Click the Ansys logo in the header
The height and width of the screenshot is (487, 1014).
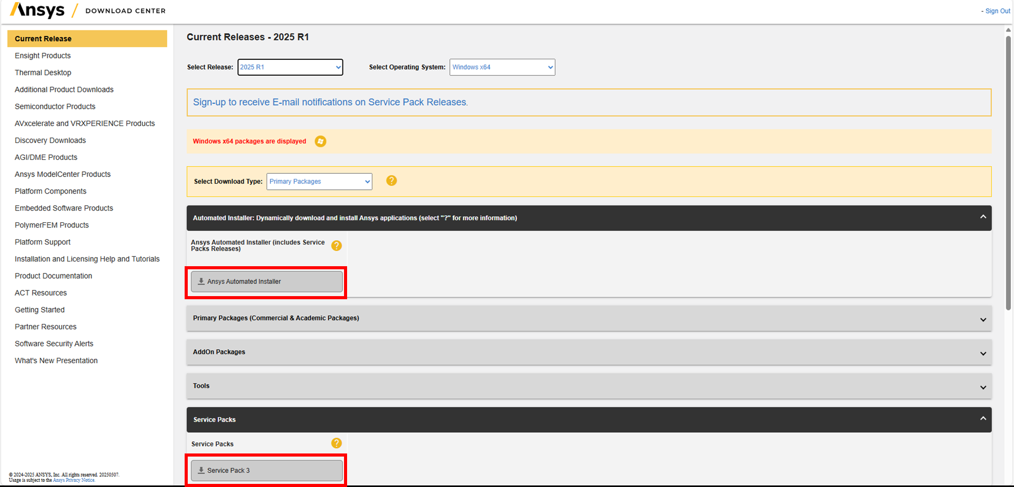(x=37, y=10)
